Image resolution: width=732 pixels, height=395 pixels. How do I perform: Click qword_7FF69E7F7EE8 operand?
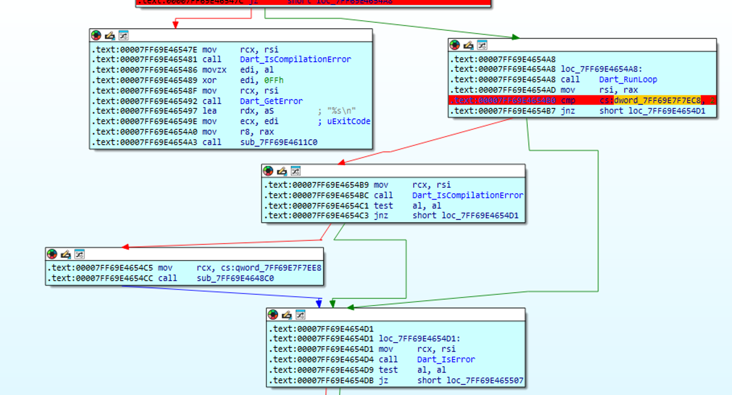coord(278,268)
